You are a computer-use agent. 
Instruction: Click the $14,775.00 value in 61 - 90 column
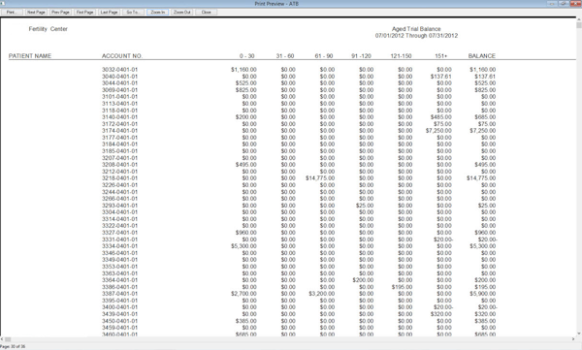(320, 178)
